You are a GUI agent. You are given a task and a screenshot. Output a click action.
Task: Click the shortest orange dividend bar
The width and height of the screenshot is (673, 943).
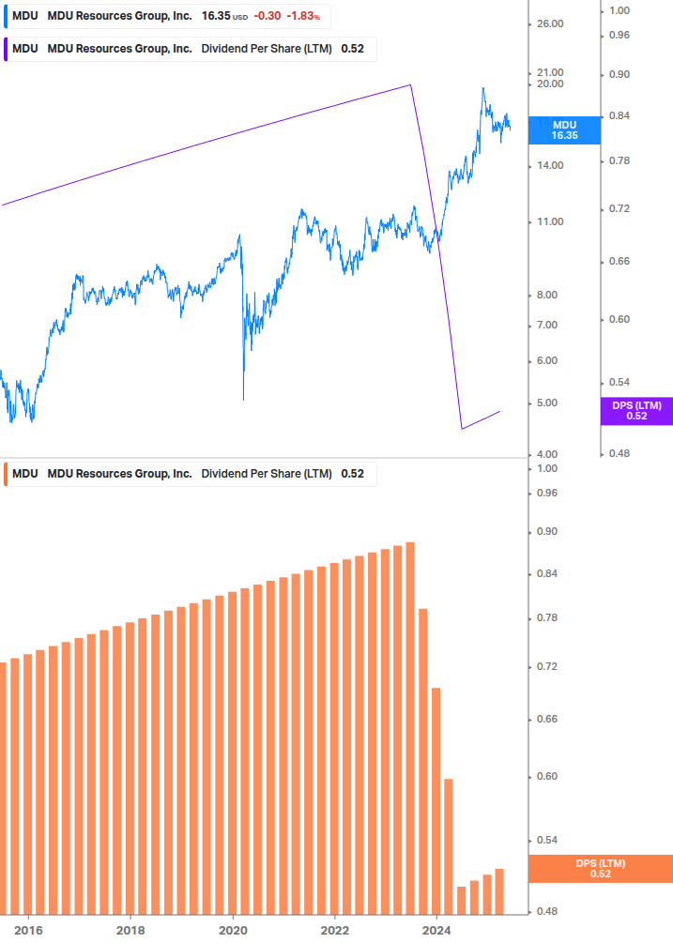461,900
